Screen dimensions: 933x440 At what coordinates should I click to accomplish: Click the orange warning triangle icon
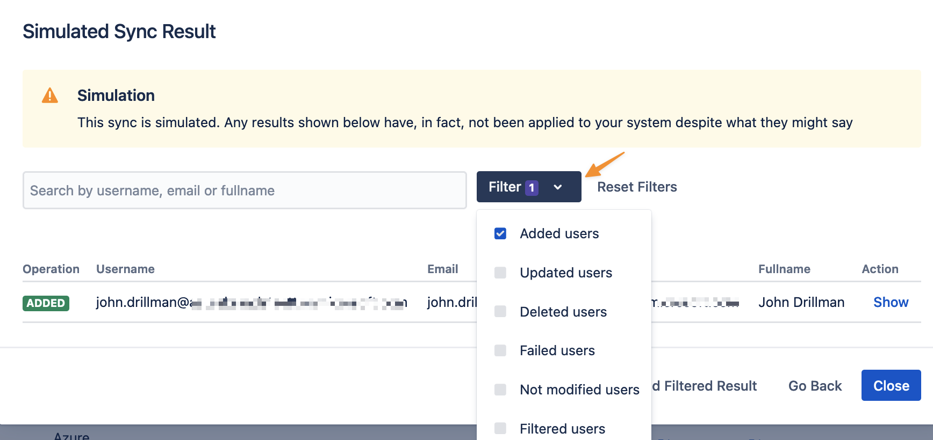coord(50,96)
